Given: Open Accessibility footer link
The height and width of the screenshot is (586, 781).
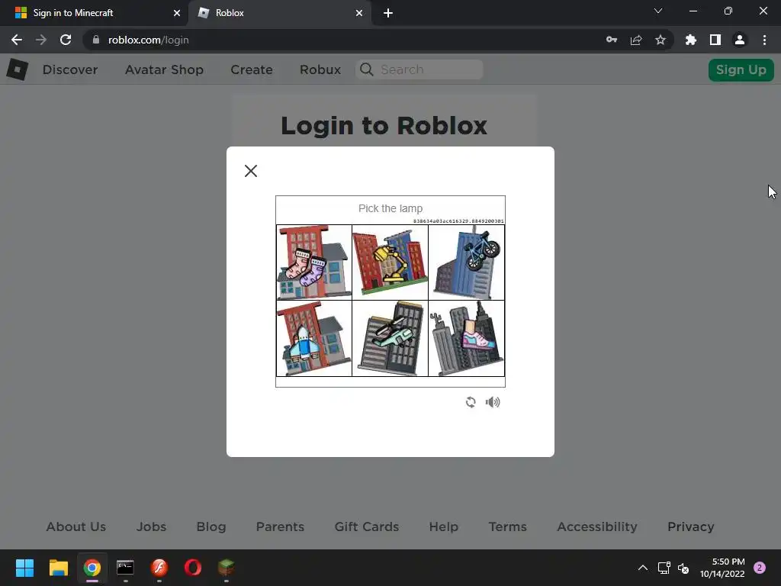Looking at the screenshot, I should pyautogui.click(x=597, y=526).
